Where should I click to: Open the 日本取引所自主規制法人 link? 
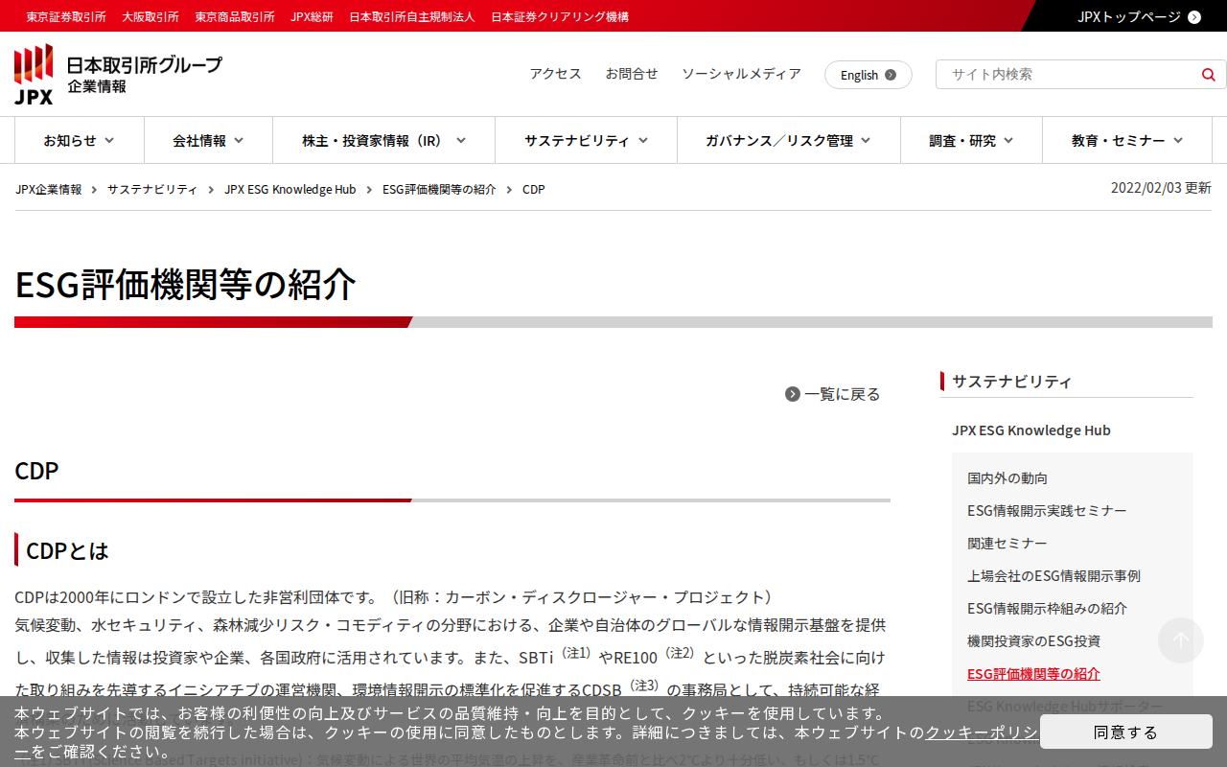412,16
